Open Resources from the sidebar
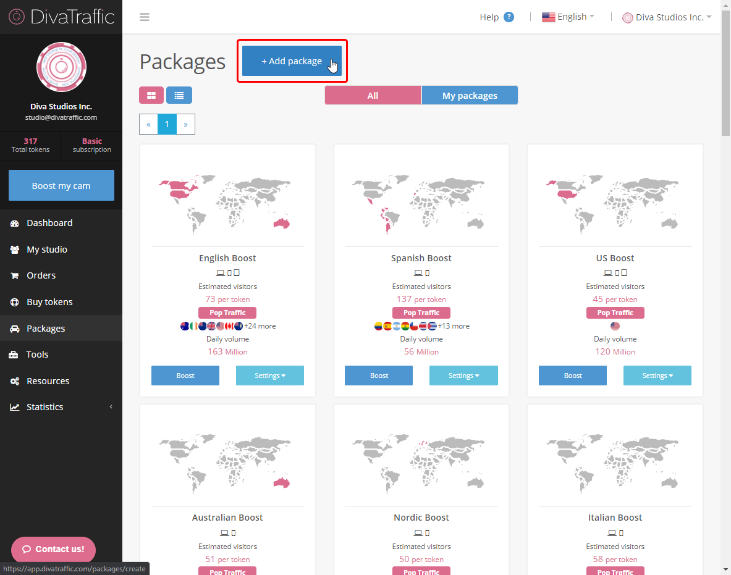Viewport: 731px width, 575px height. 61,381
